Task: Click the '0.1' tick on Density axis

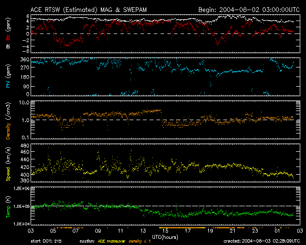Action: 25,137
